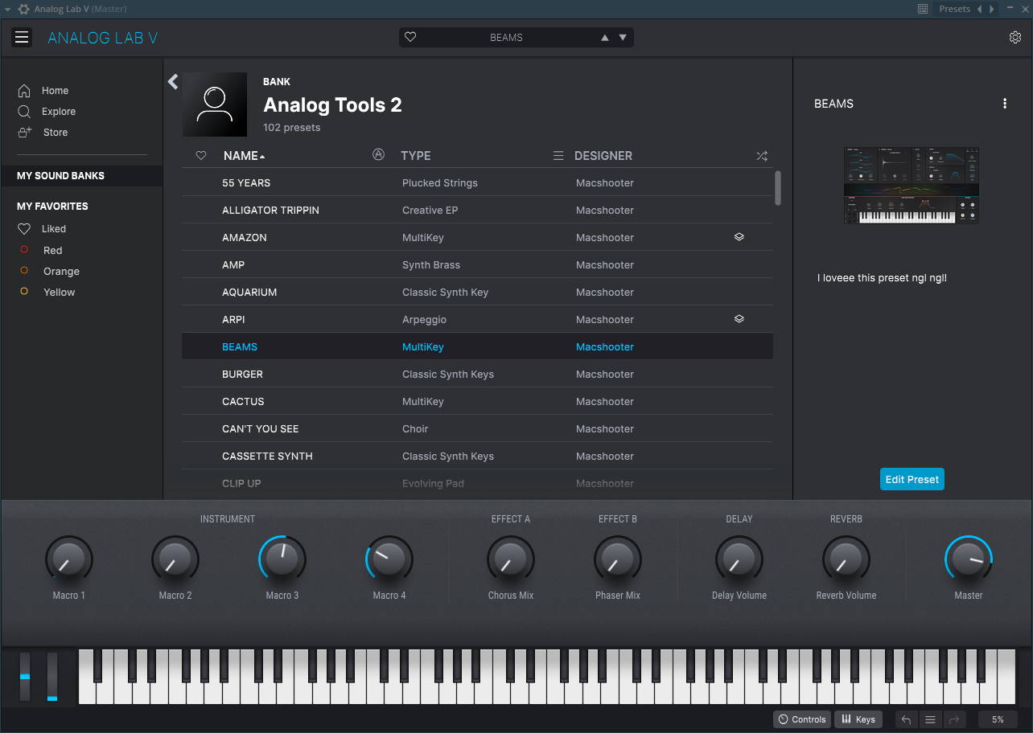
Task: Toggle the layers icon on the AMAZON preset row
Action: coord(739,236)
